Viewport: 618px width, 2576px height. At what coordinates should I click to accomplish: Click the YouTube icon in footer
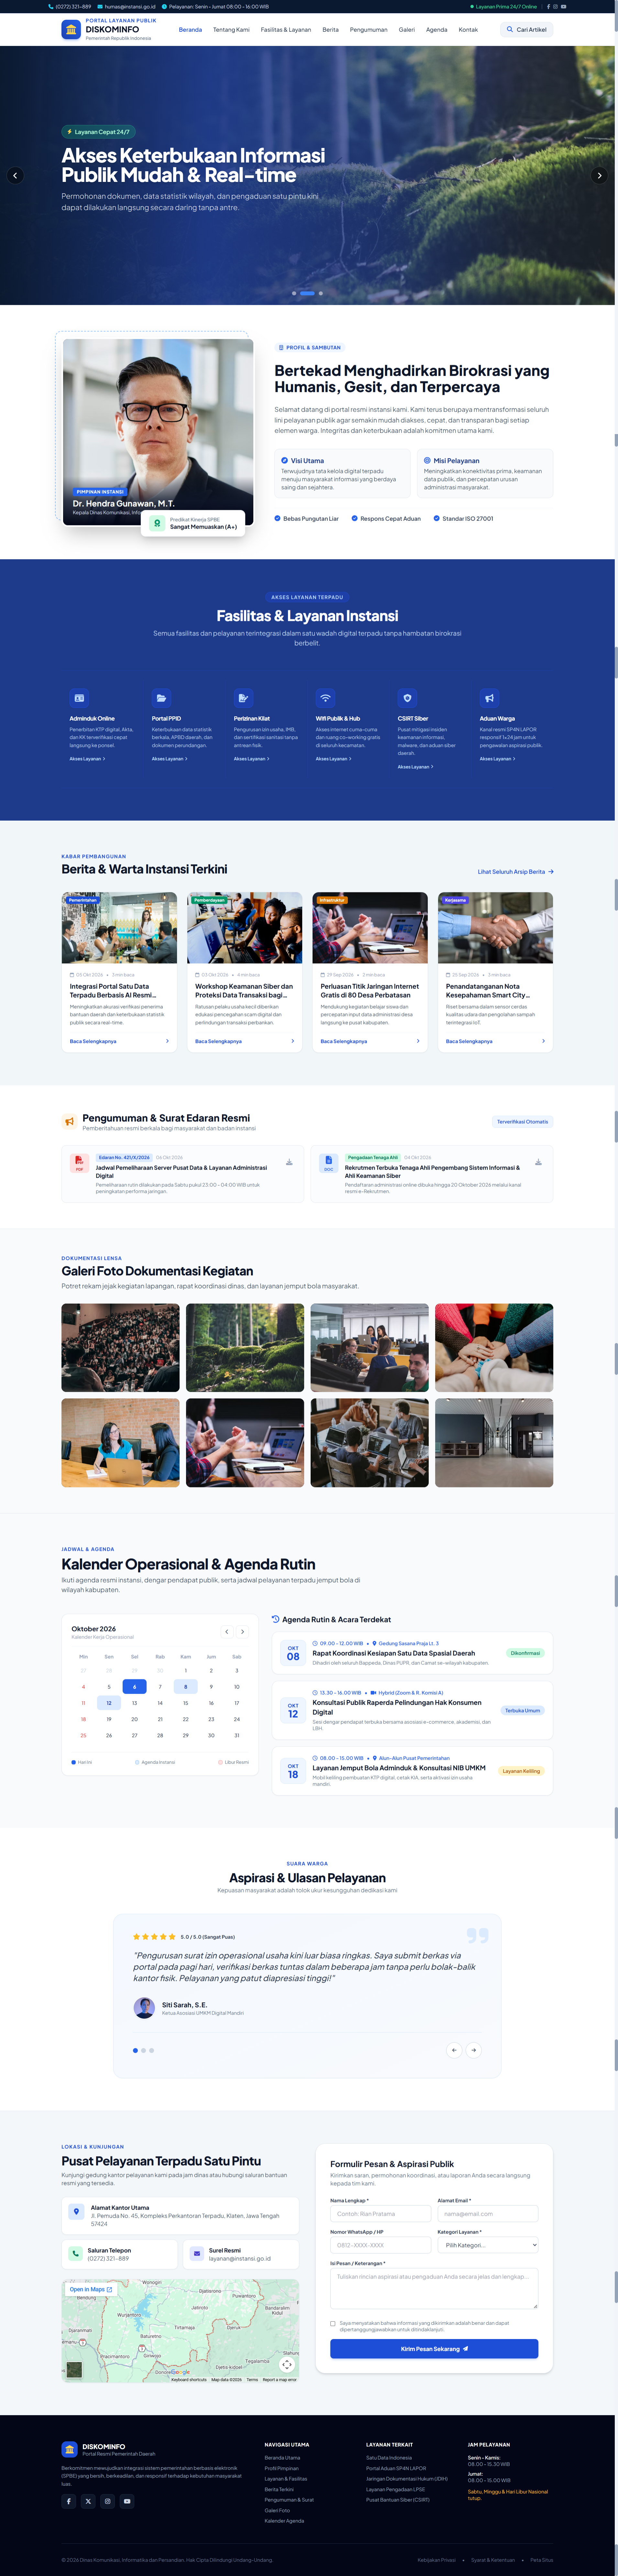pos(127,2501)
